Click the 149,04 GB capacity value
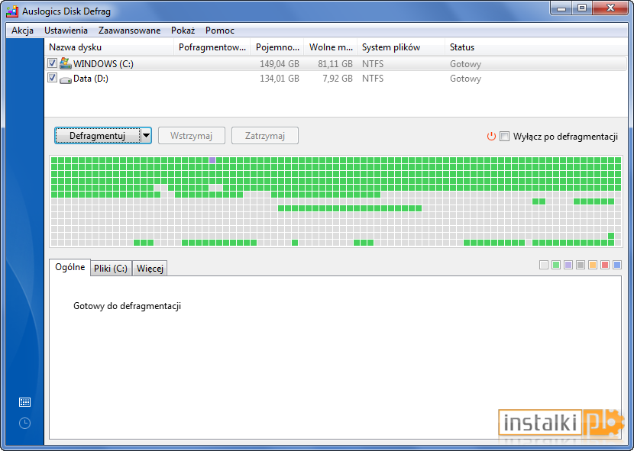Viewport: 634px width, 451px height. 280,64
